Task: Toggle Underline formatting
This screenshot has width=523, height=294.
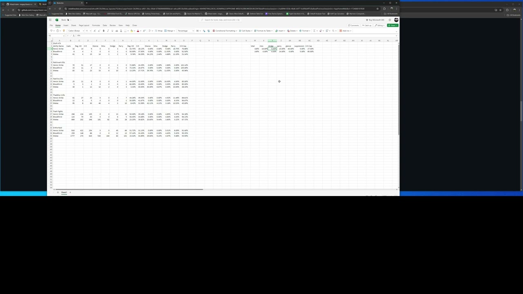Action: click(112, 31)
